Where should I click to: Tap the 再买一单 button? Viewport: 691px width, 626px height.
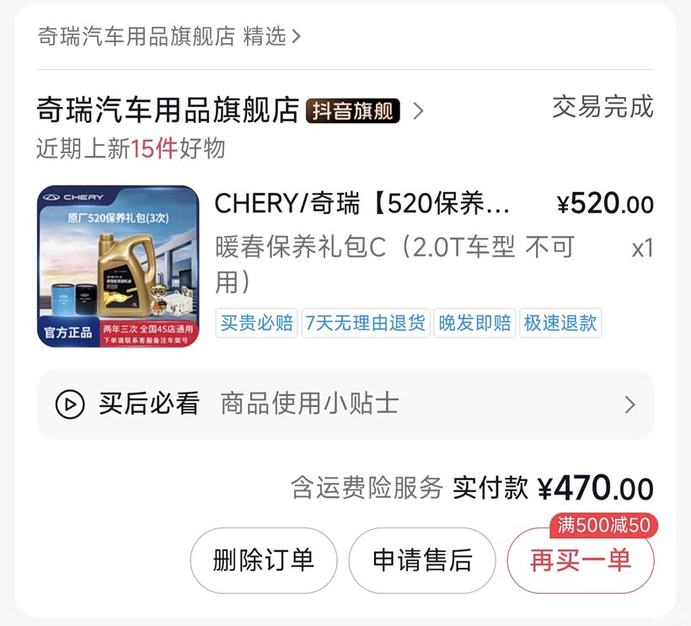pyautogui.click(x=580, y=560)
